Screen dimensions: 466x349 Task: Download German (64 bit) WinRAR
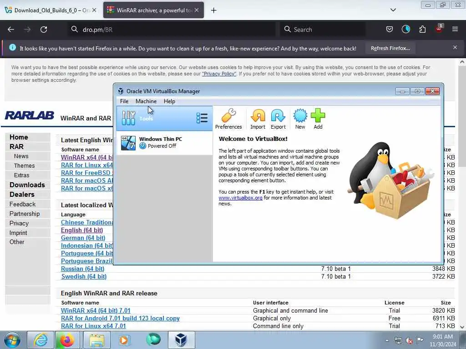click(x=83, y=238)
